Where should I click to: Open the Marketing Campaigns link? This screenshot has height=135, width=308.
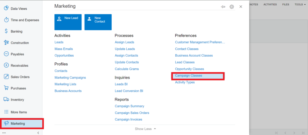[x=70, y=77]
